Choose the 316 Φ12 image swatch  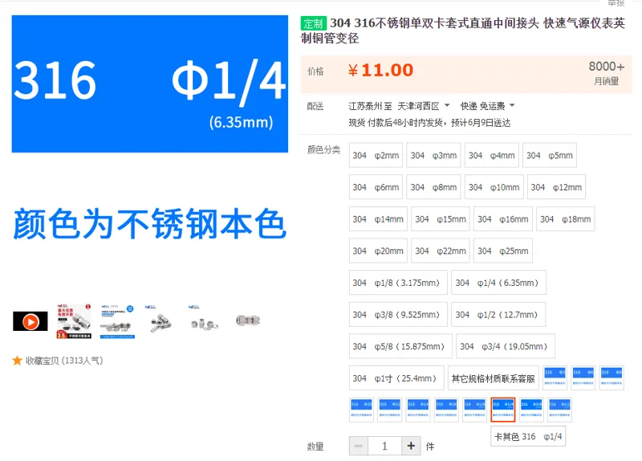click(x=390, y=410)
